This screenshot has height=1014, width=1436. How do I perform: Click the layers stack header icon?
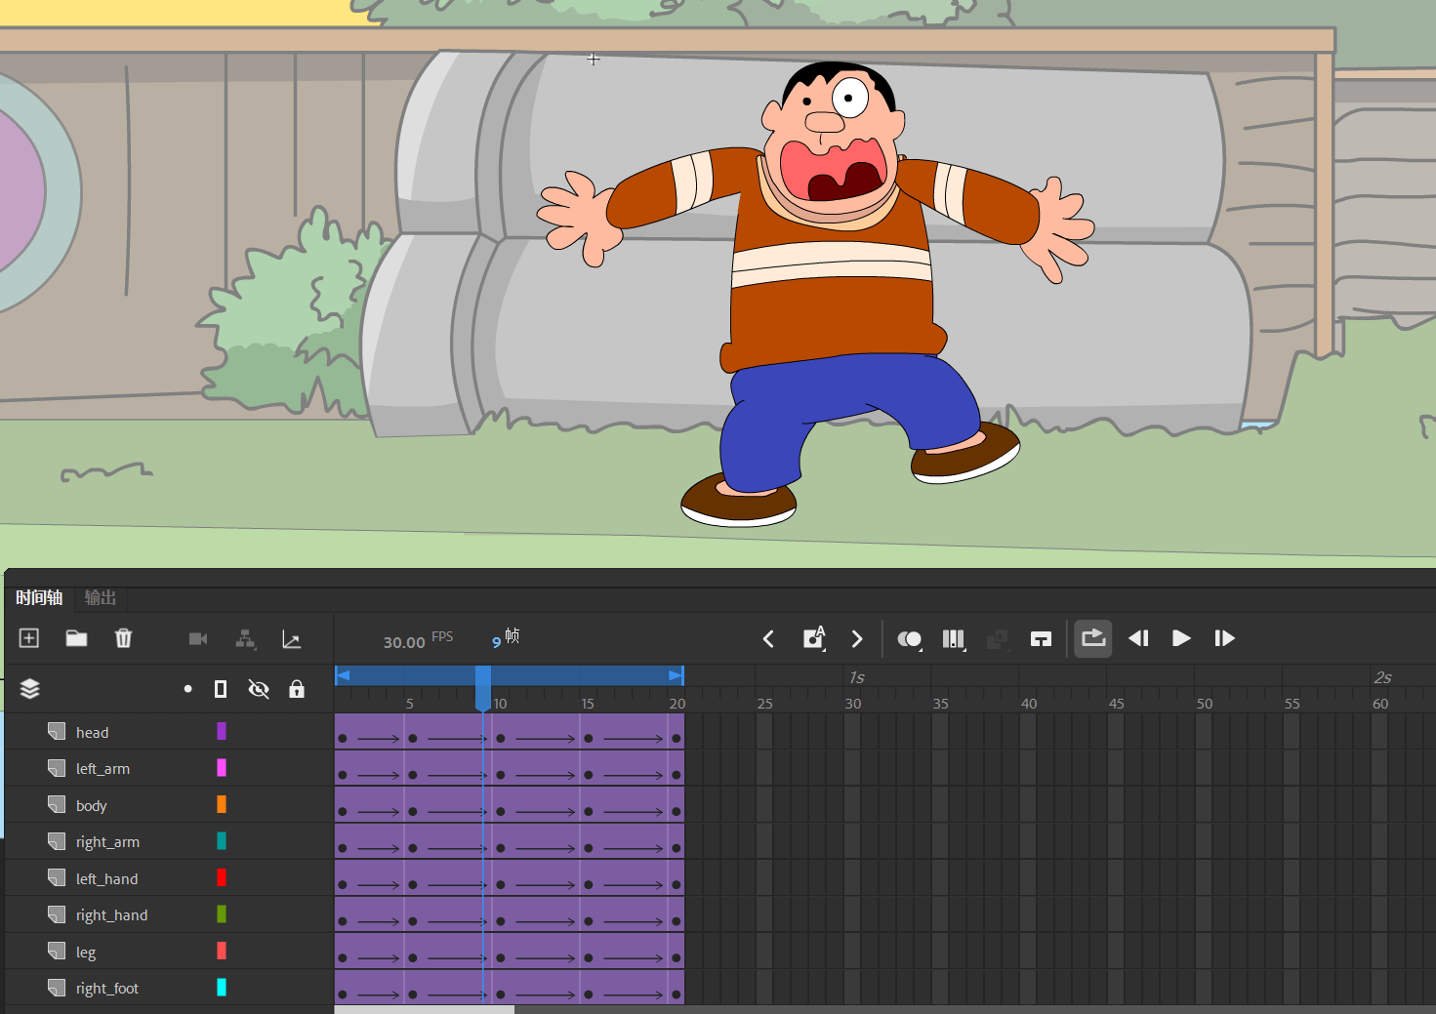(x=30, y=689)
